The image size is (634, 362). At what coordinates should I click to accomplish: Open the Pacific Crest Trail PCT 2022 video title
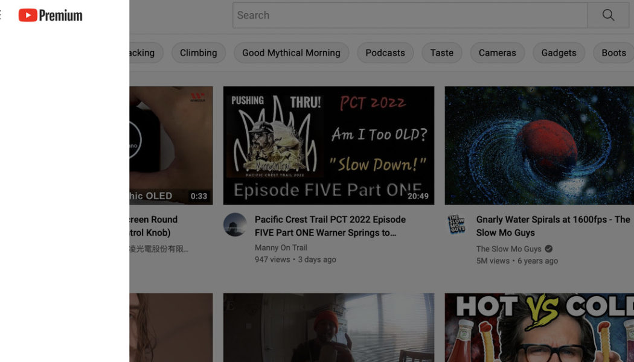[x=330, y=225]
